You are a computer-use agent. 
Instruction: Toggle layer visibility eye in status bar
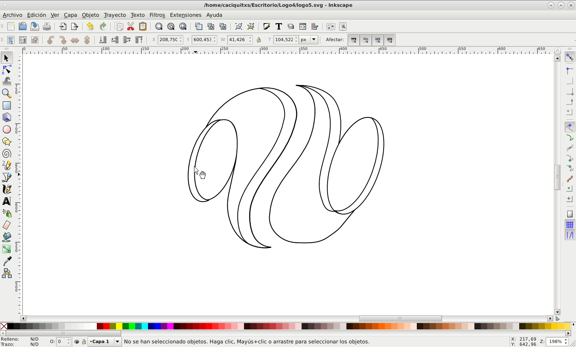[x=77, y=342]
